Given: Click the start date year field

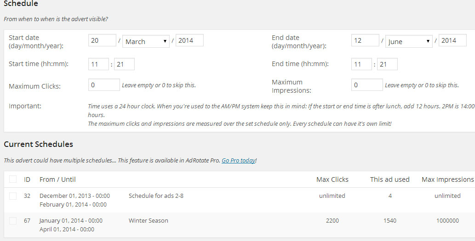Looking at the screenshot, I should click(x=189, y=40).
